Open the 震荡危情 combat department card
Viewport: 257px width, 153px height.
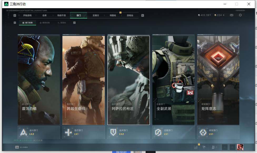39,80
